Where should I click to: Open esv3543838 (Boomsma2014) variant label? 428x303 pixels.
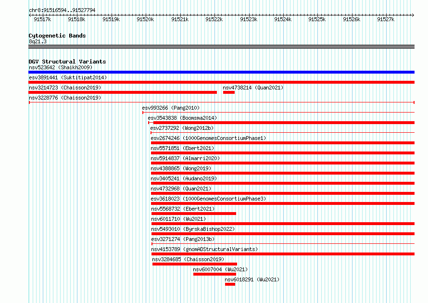pos(182,118)
